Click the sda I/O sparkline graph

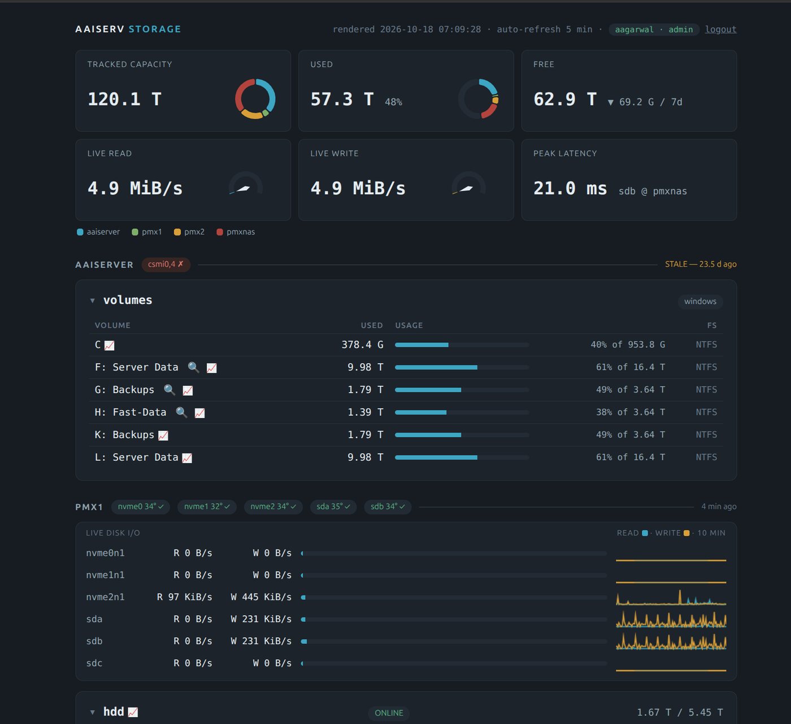671,619
